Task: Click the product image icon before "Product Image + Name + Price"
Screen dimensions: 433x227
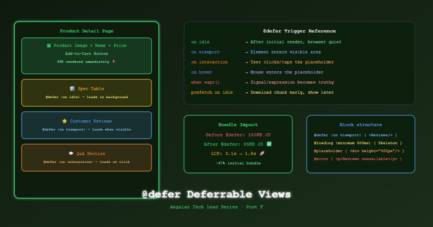Action: click(x=49, y=46)
